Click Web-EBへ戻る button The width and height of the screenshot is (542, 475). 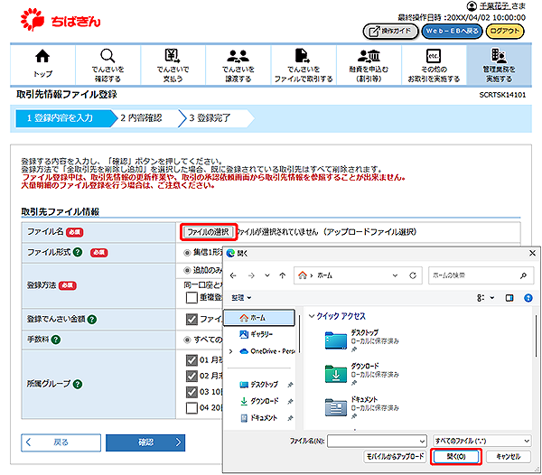coord(453,32)
